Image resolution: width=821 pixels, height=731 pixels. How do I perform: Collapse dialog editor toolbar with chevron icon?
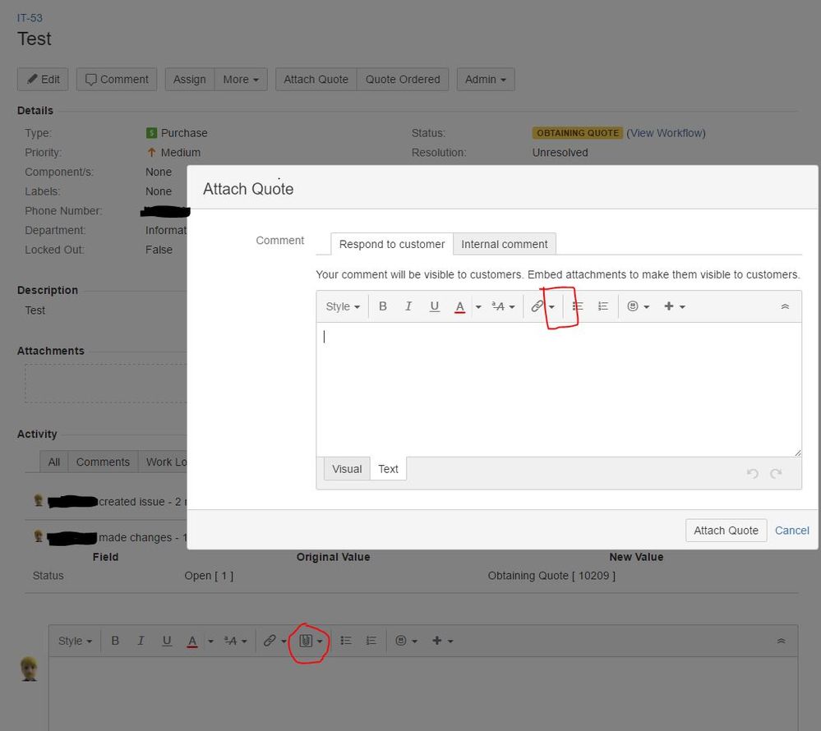pyautogui.click(x=784, y=306)
